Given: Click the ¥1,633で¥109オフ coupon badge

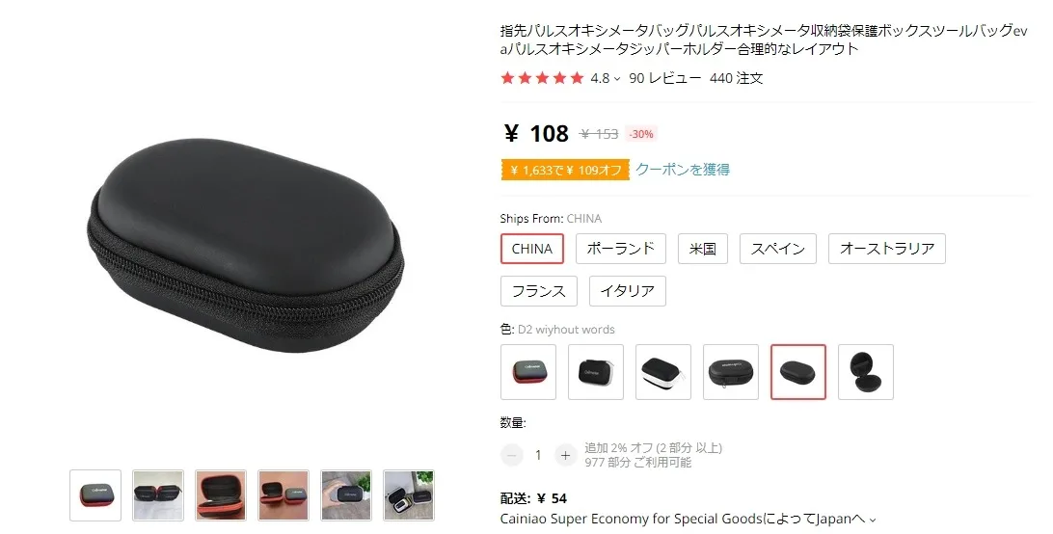Looking at the screenshot, I should [565, 170].
